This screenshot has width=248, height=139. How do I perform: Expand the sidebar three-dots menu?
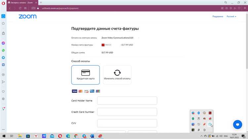coord(3,129)
